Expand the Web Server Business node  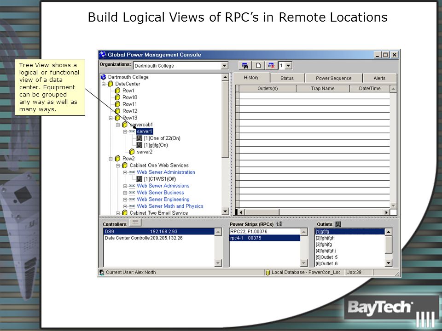(125, 193)
